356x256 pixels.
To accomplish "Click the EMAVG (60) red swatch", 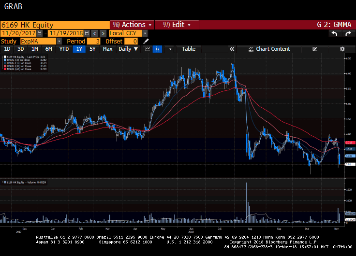I will click(x=5, y=69).
